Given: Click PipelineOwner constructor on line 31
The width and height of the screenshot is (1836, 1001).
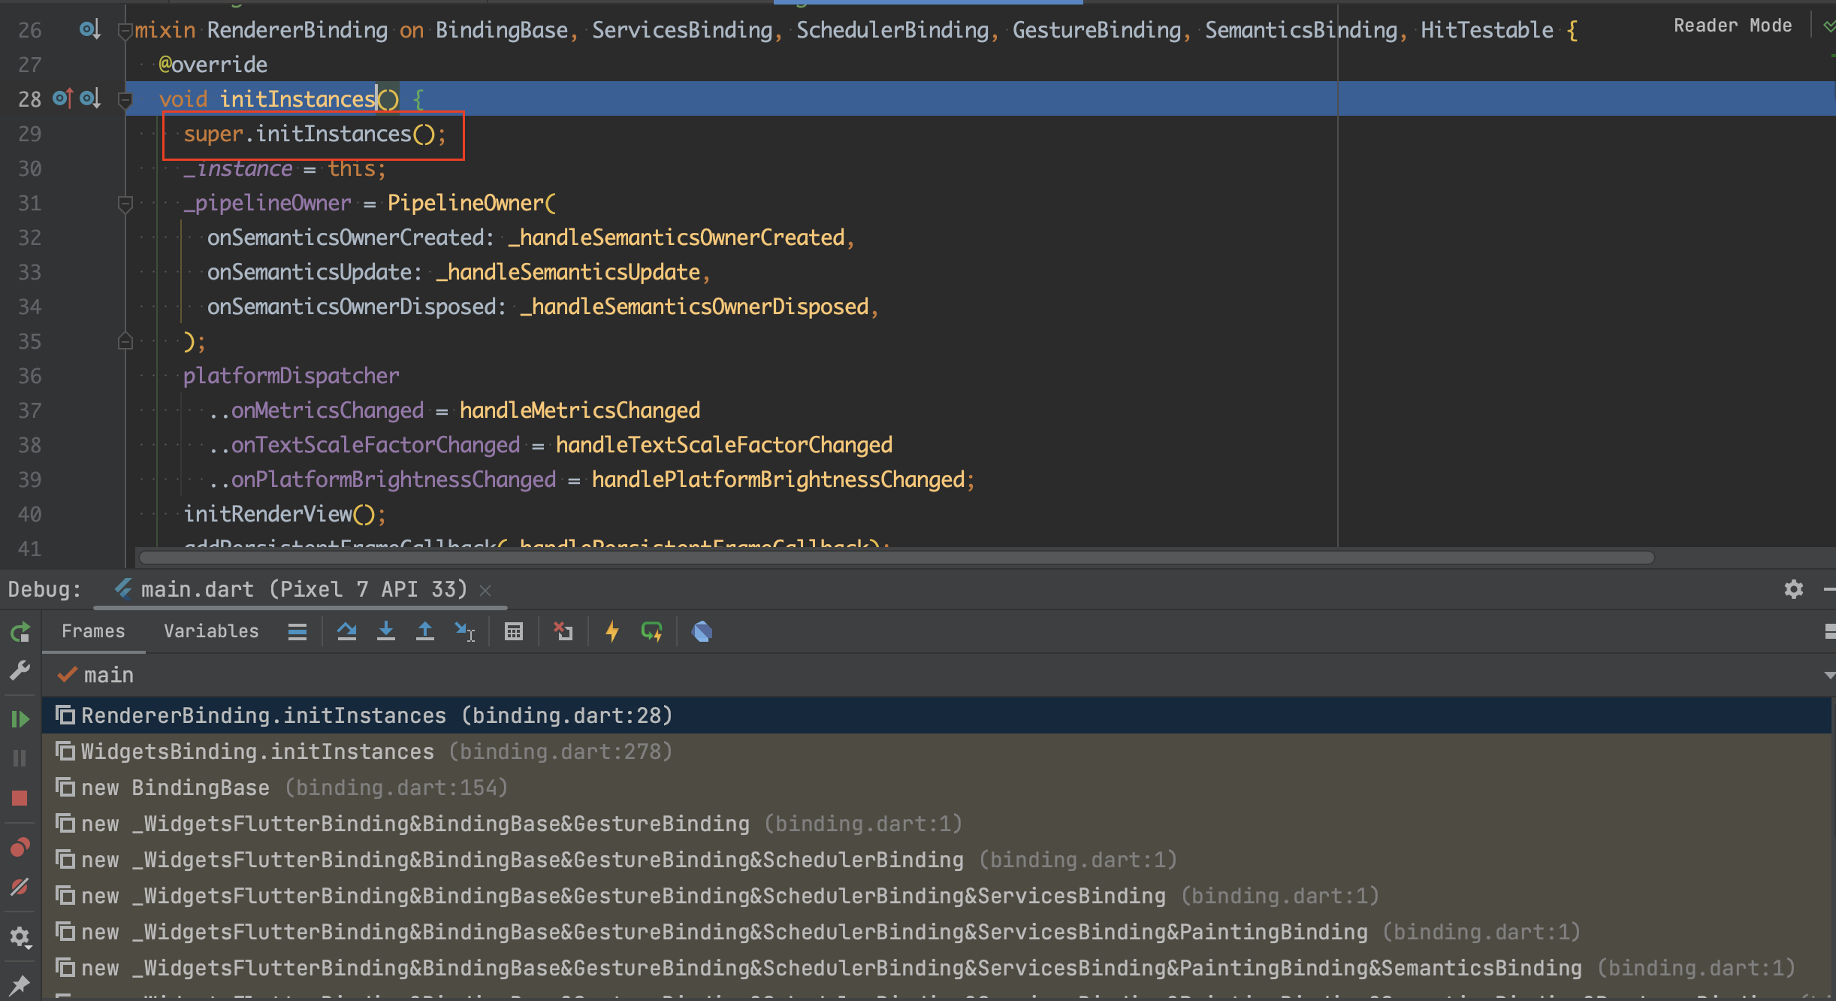Looking at the screenshot, I should [466, 204].
